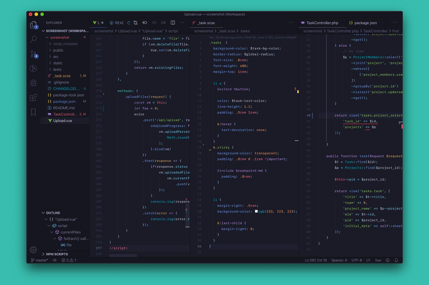The image size is (429, 285).
Task: Select README.md in the Explorer file tree
Action: [64, 108]
